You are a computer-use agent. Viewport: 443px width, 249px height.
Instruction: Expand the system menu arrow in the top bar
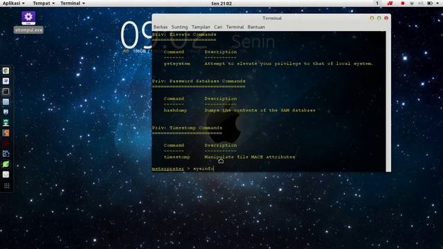(x=437, y=3)
